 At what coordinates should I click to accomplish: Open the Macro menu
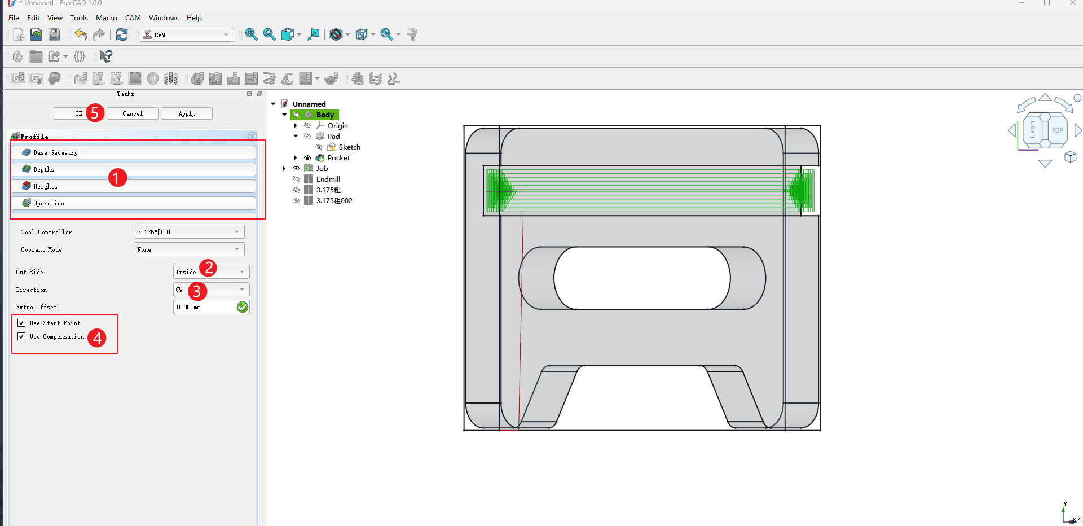point(106,18)
